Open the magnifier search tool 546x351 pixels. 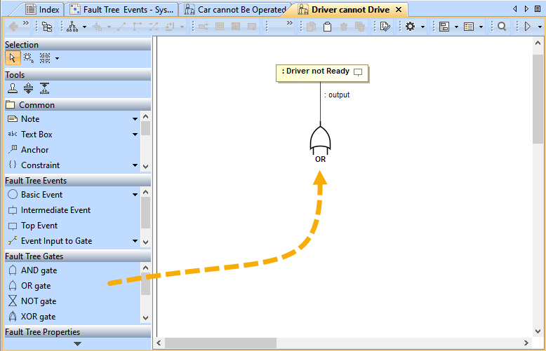(502, 27)
